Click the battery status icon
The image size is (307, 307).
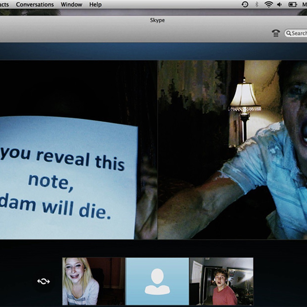pyautogui.click(x=293, y=4)
